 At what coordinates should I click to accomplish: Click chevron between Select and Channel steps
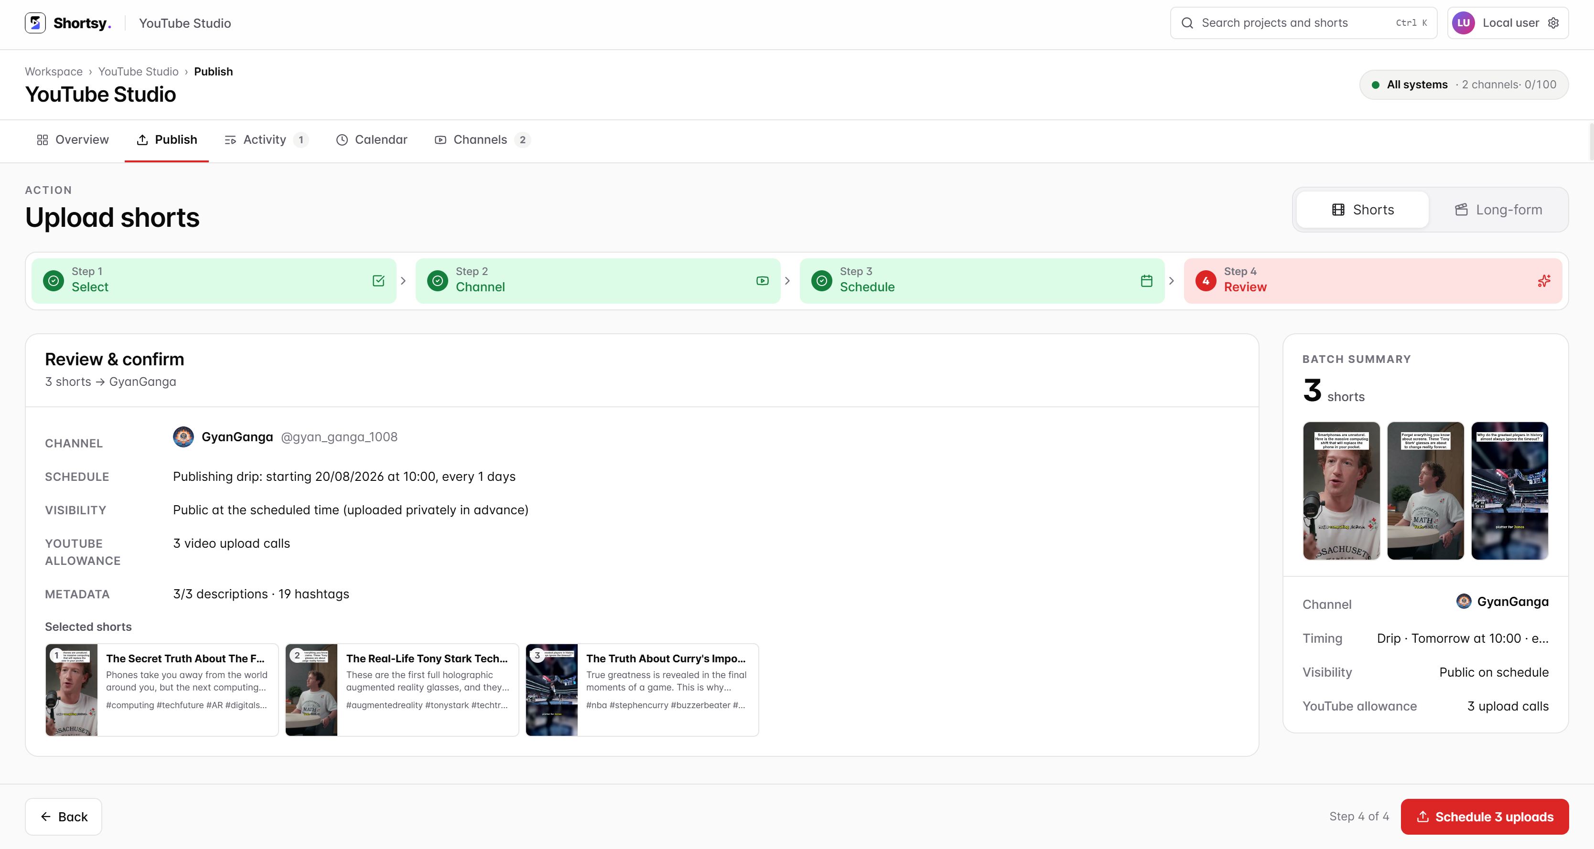(403, 281)
